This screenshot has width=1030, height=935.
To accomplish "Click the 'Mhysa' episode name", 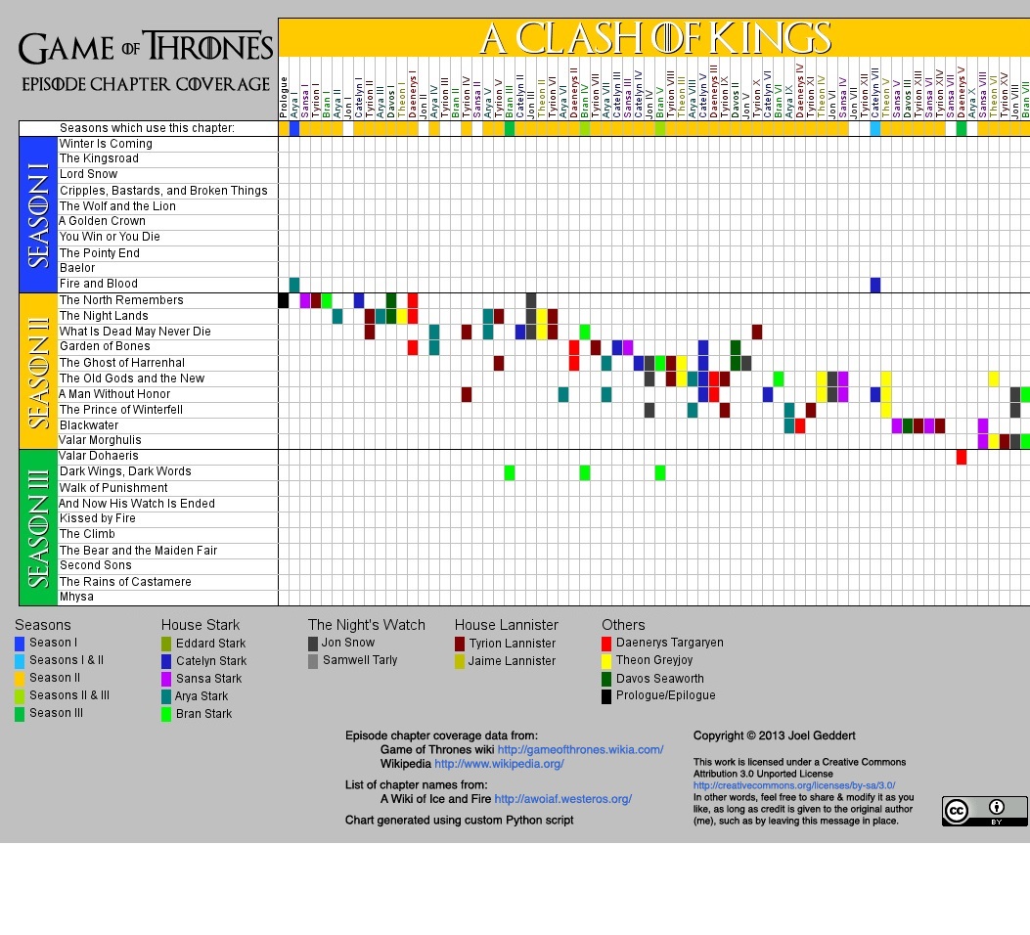I will pos(76,597).
